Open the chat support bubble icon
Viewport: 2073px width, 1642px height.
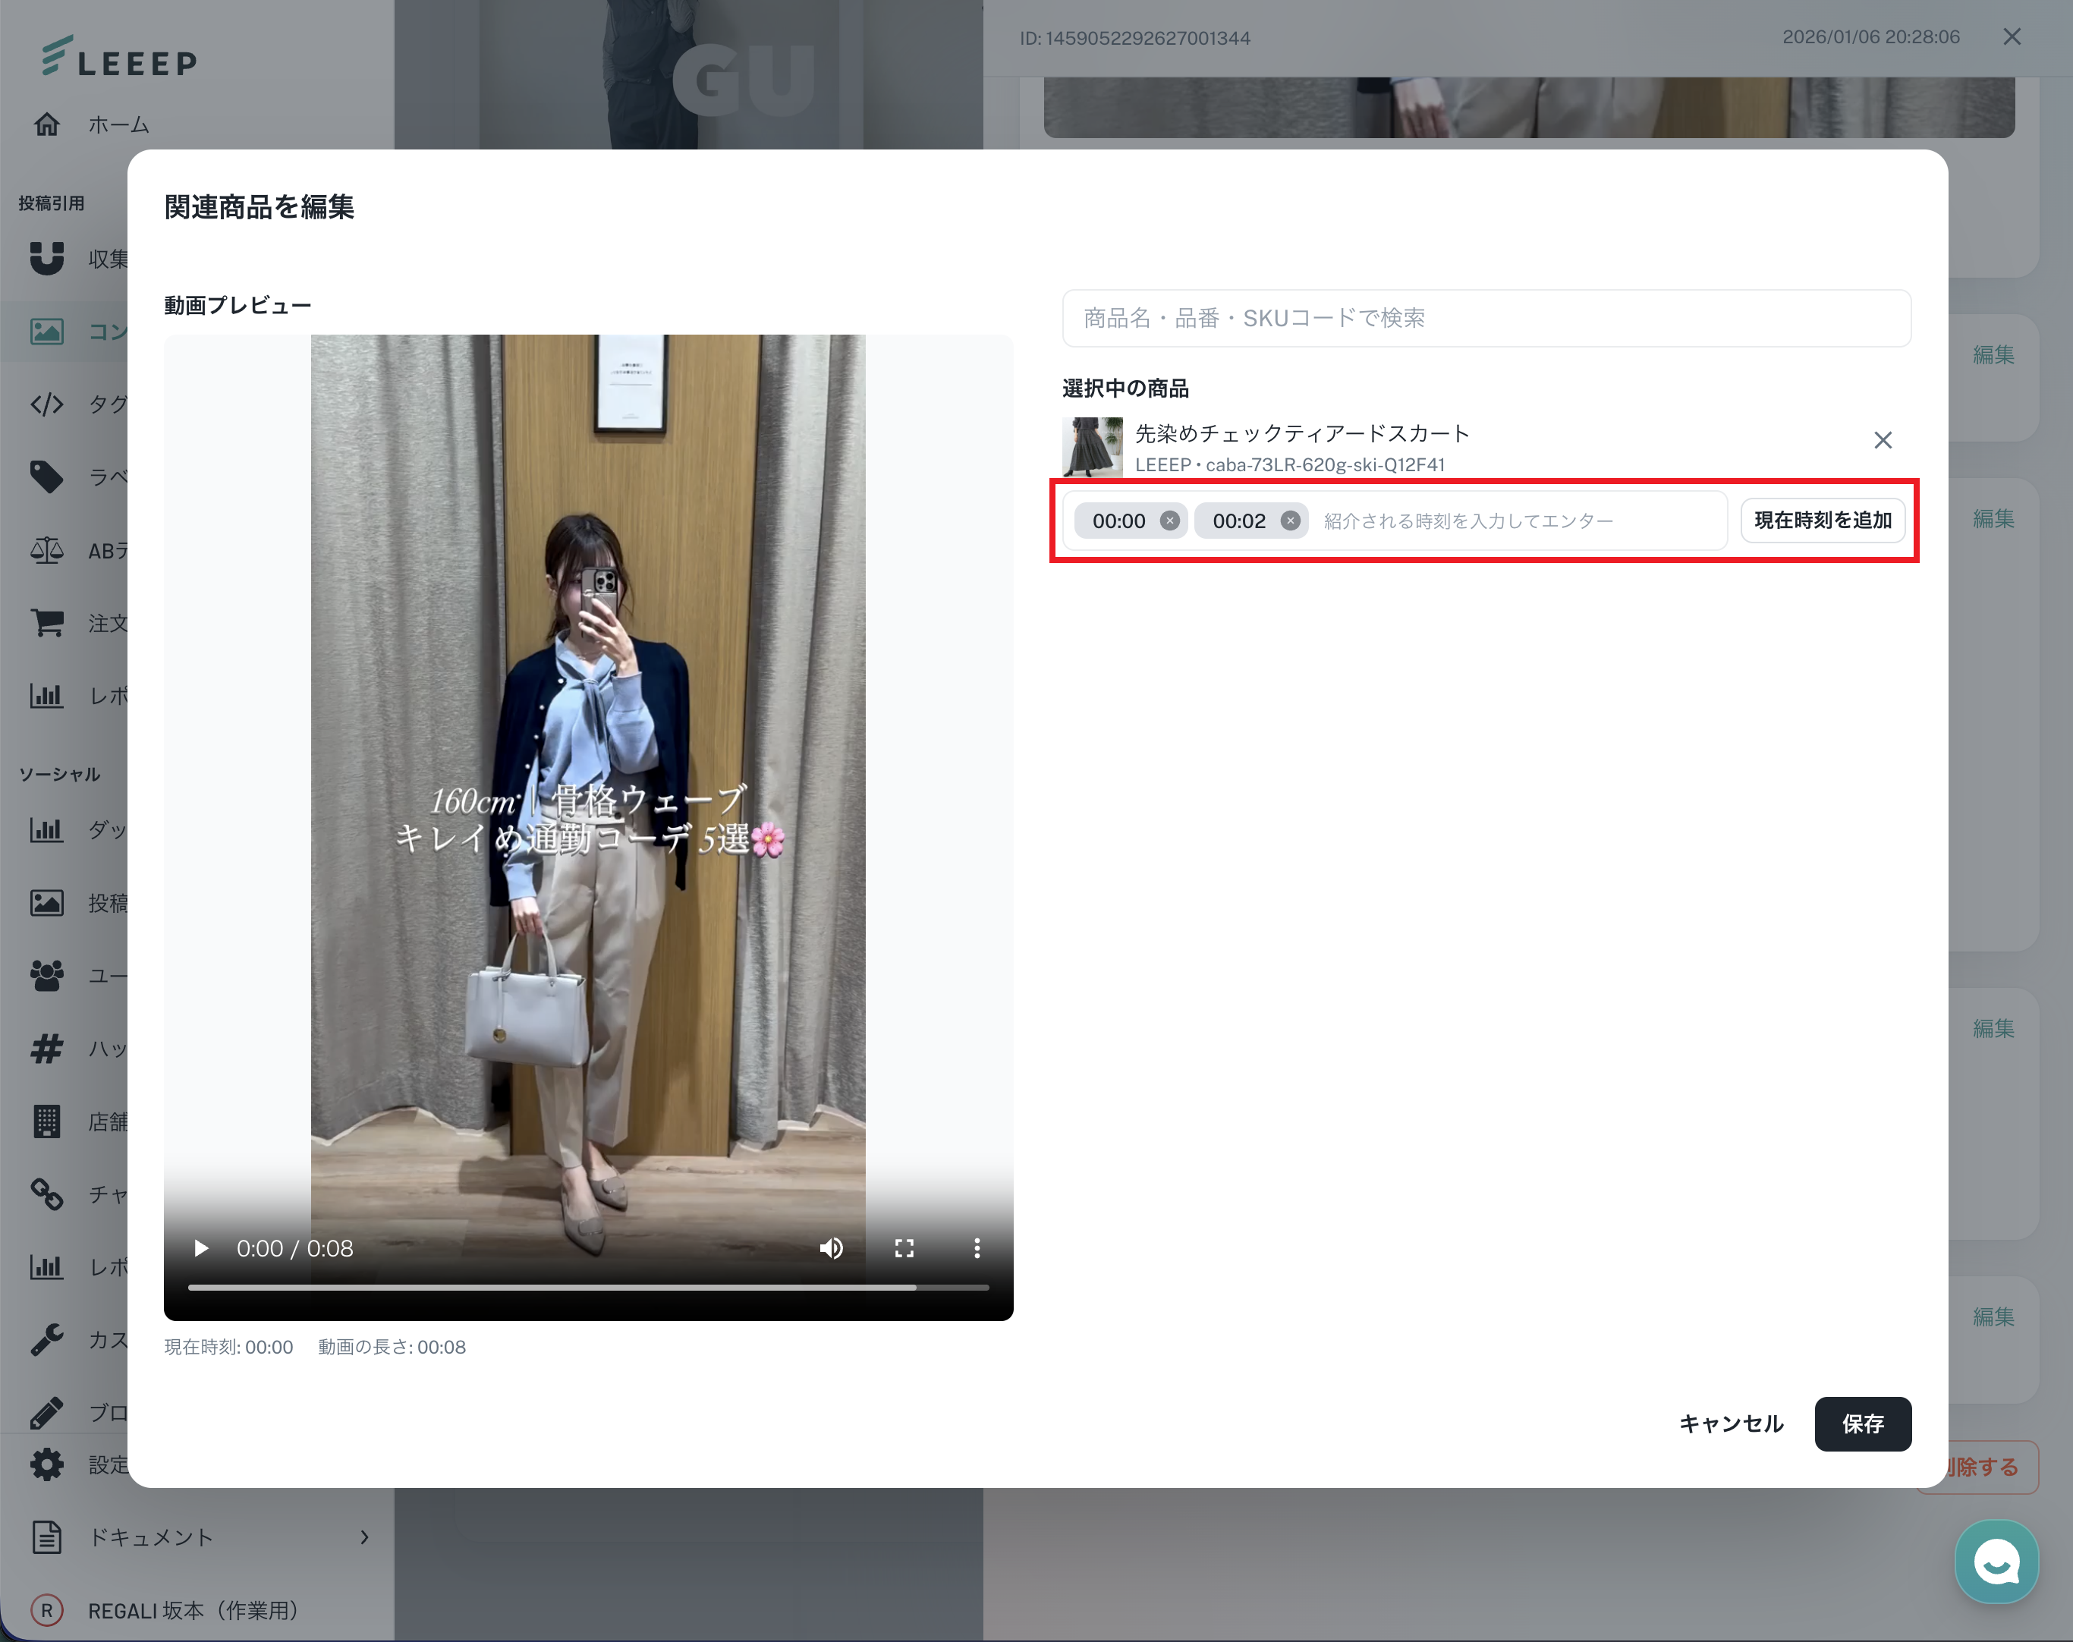coord(1996,1562)
